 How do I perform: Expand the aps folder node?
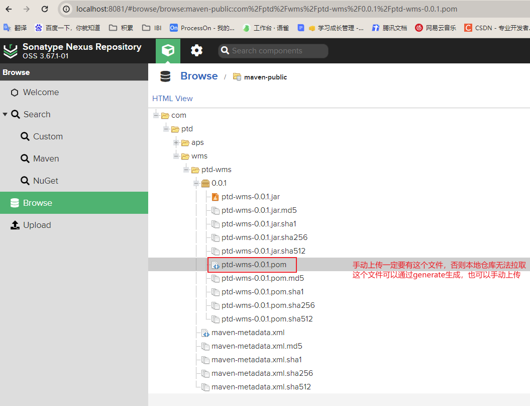[x=176, y=142]
